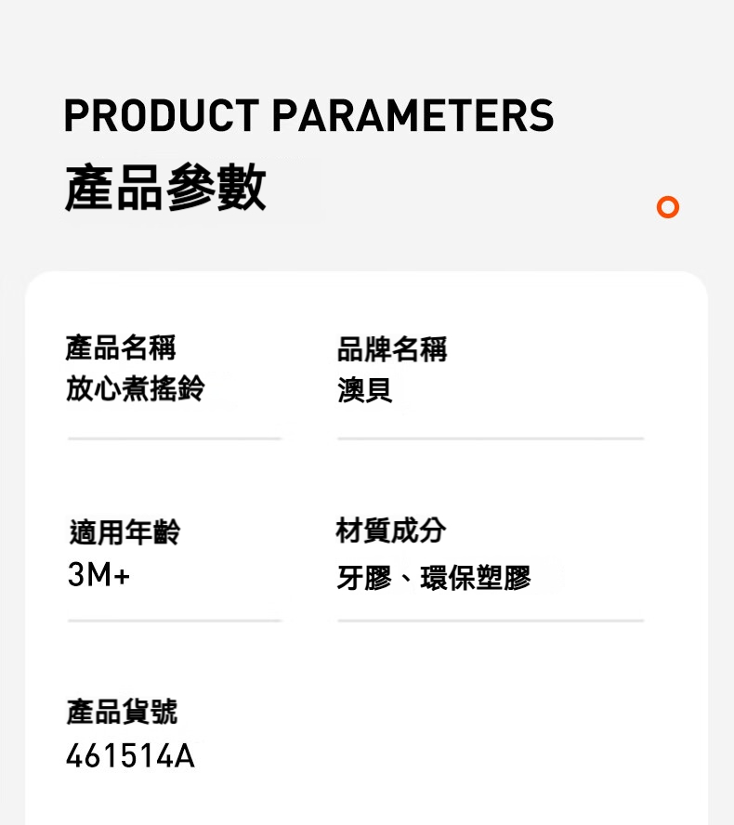Screen dimensions: 734x825
Task: Click the PRODUCT PARAMETERS heading
Action: click(x=308, y=115)
